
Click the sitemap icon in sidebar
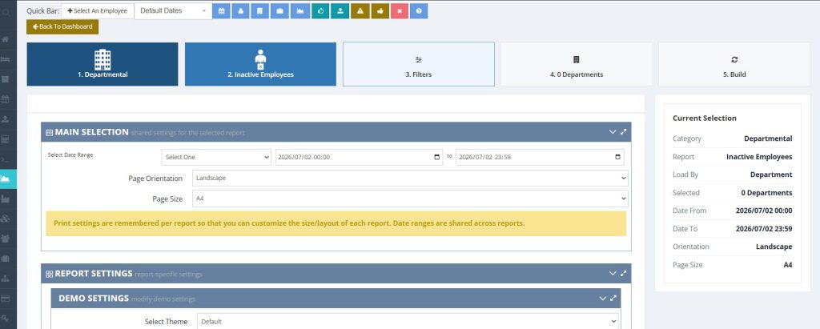[x=6, y=279]
